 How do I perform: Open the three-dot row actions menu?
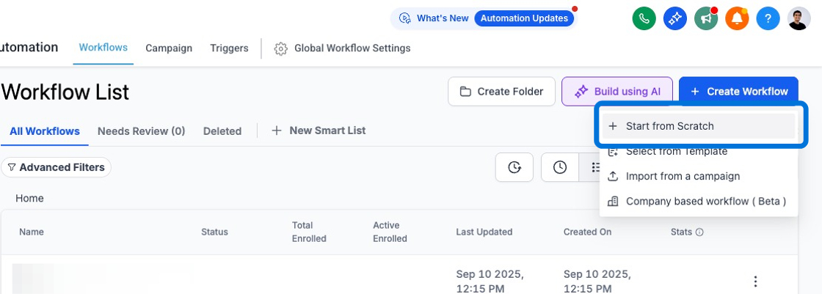pyautogui.click(x=755, y=282)
